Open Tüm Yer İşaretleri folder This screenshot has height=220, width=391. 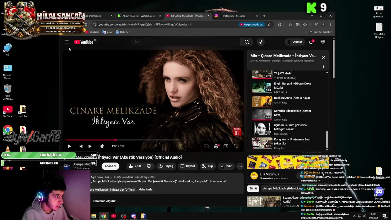pyautogui.click(x=320, y=32)
